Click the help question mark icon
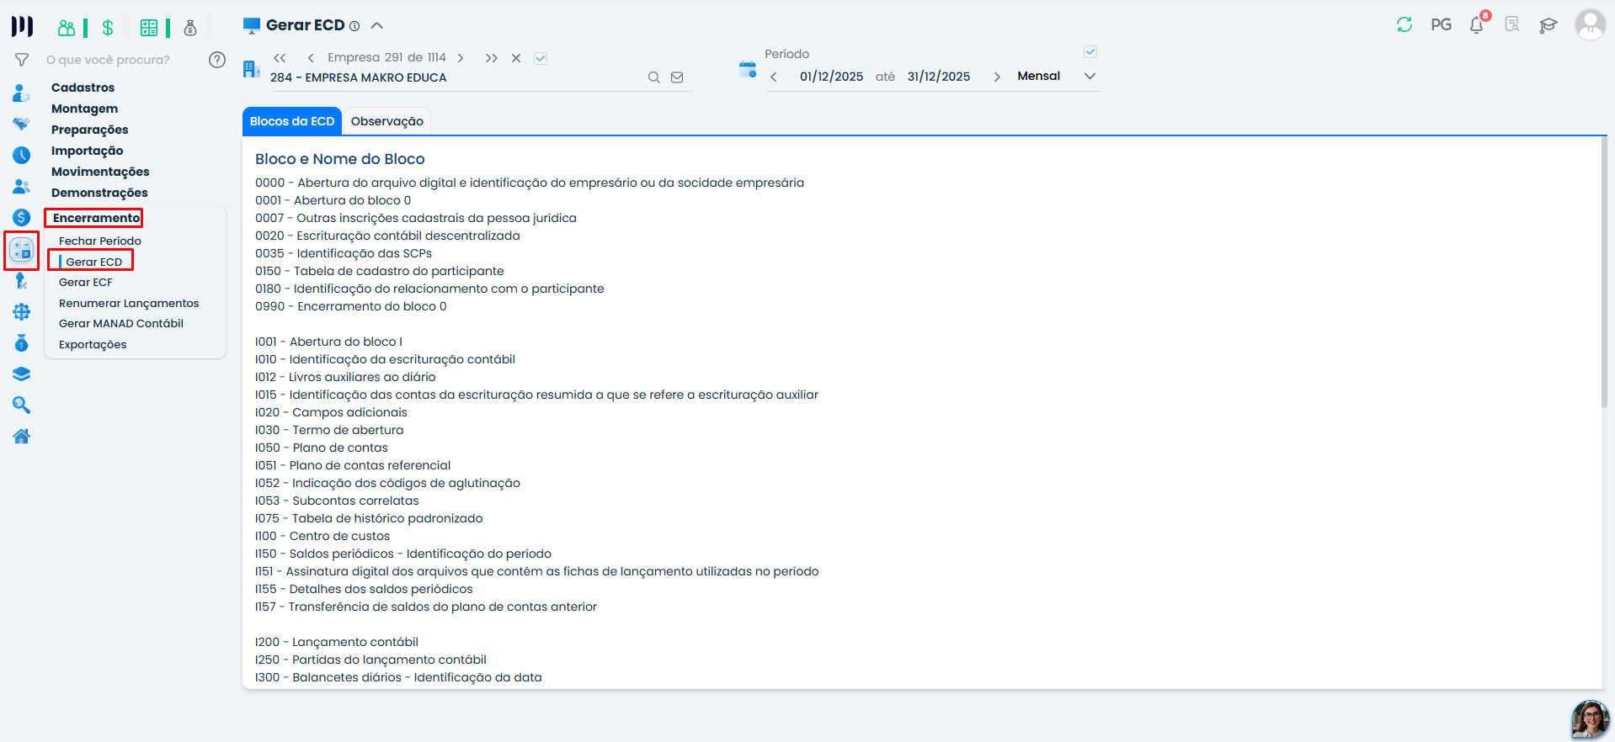The height and width of the screenshot is (742, 1615). point(217,60)
